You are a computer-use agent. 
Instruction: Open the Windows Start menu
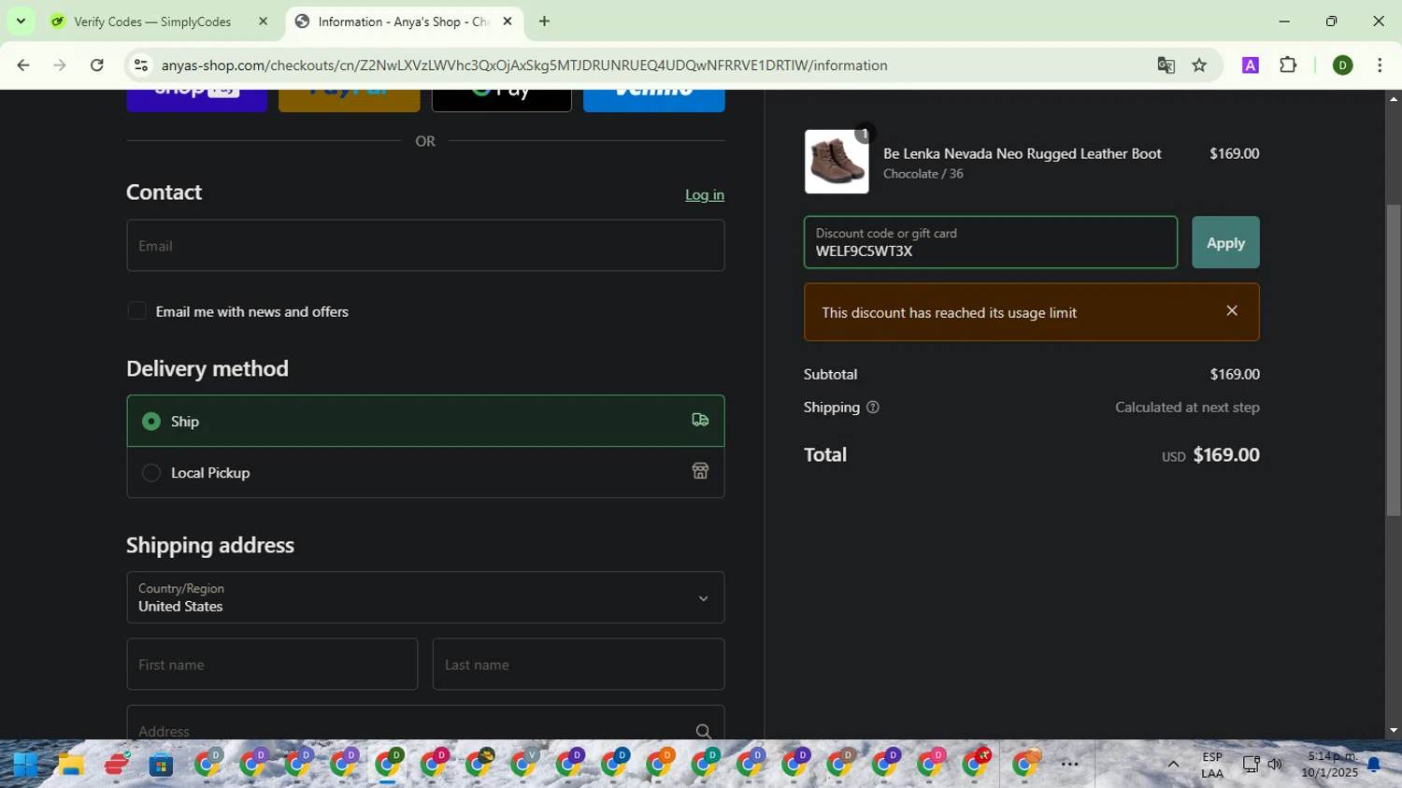pyautogui.click(x=25, y=765)
